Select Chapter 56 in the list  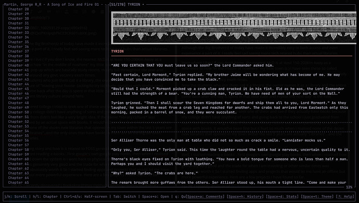(x=19, y=140)
